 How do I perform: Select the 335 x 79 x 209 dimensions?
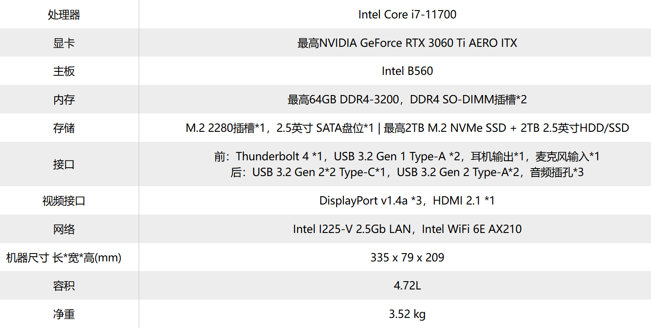coord(407,257)
